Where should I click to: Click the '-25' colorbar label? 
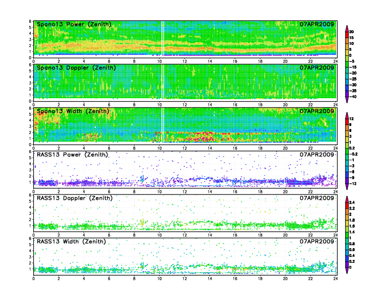coord(353,79)
